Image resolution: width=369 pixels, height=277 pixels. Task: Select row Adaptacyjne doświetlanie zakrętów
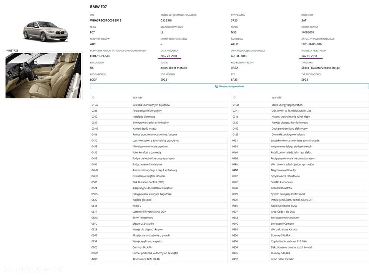(x=159, y=188)
